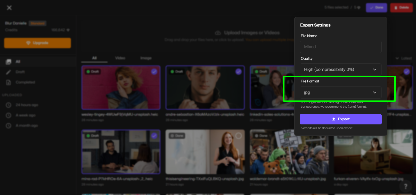Open the Quality dropdown
Viewport: 416px width, 195px height.
(x=340, y=70)
